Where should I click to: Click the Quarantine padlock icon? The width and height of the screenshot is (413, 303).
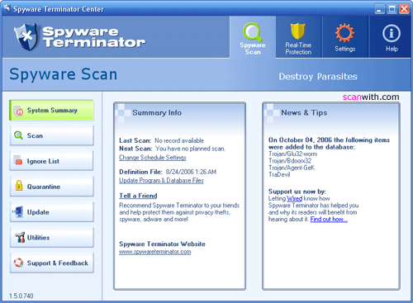coord(19,186)
